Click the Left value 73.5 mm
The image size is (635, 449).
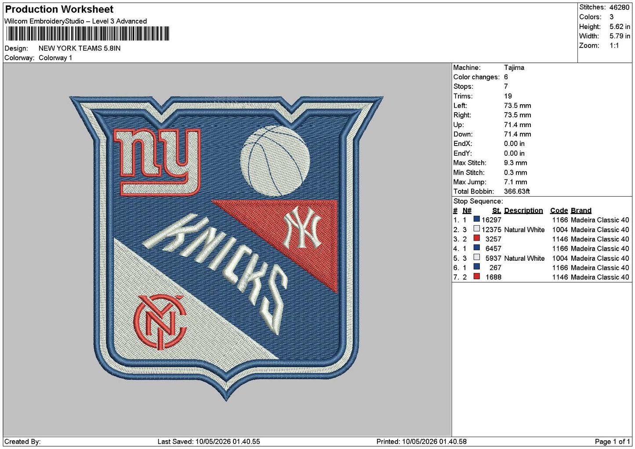click(x=518, y=106)
